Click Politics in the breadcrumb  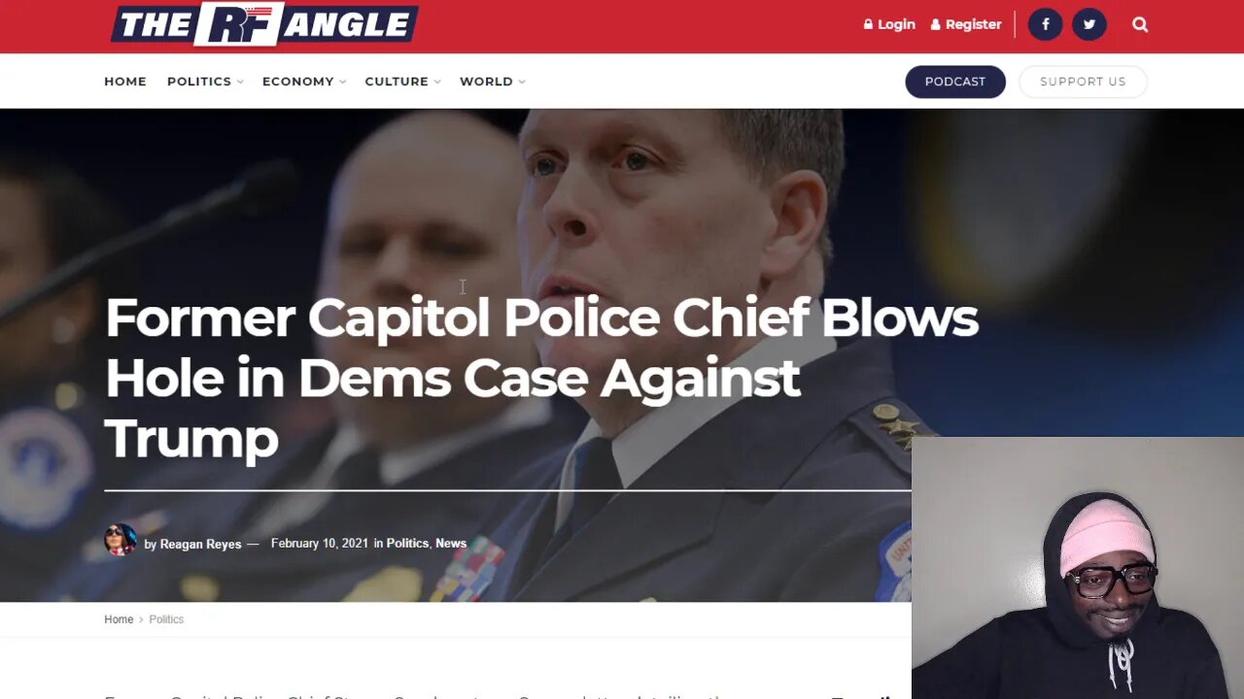(x=166, y=619)
